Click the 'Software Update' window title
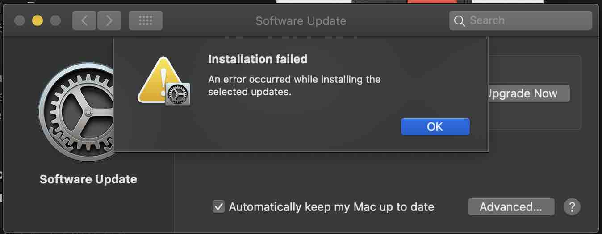The image size is (602, 234). [301, 21]
